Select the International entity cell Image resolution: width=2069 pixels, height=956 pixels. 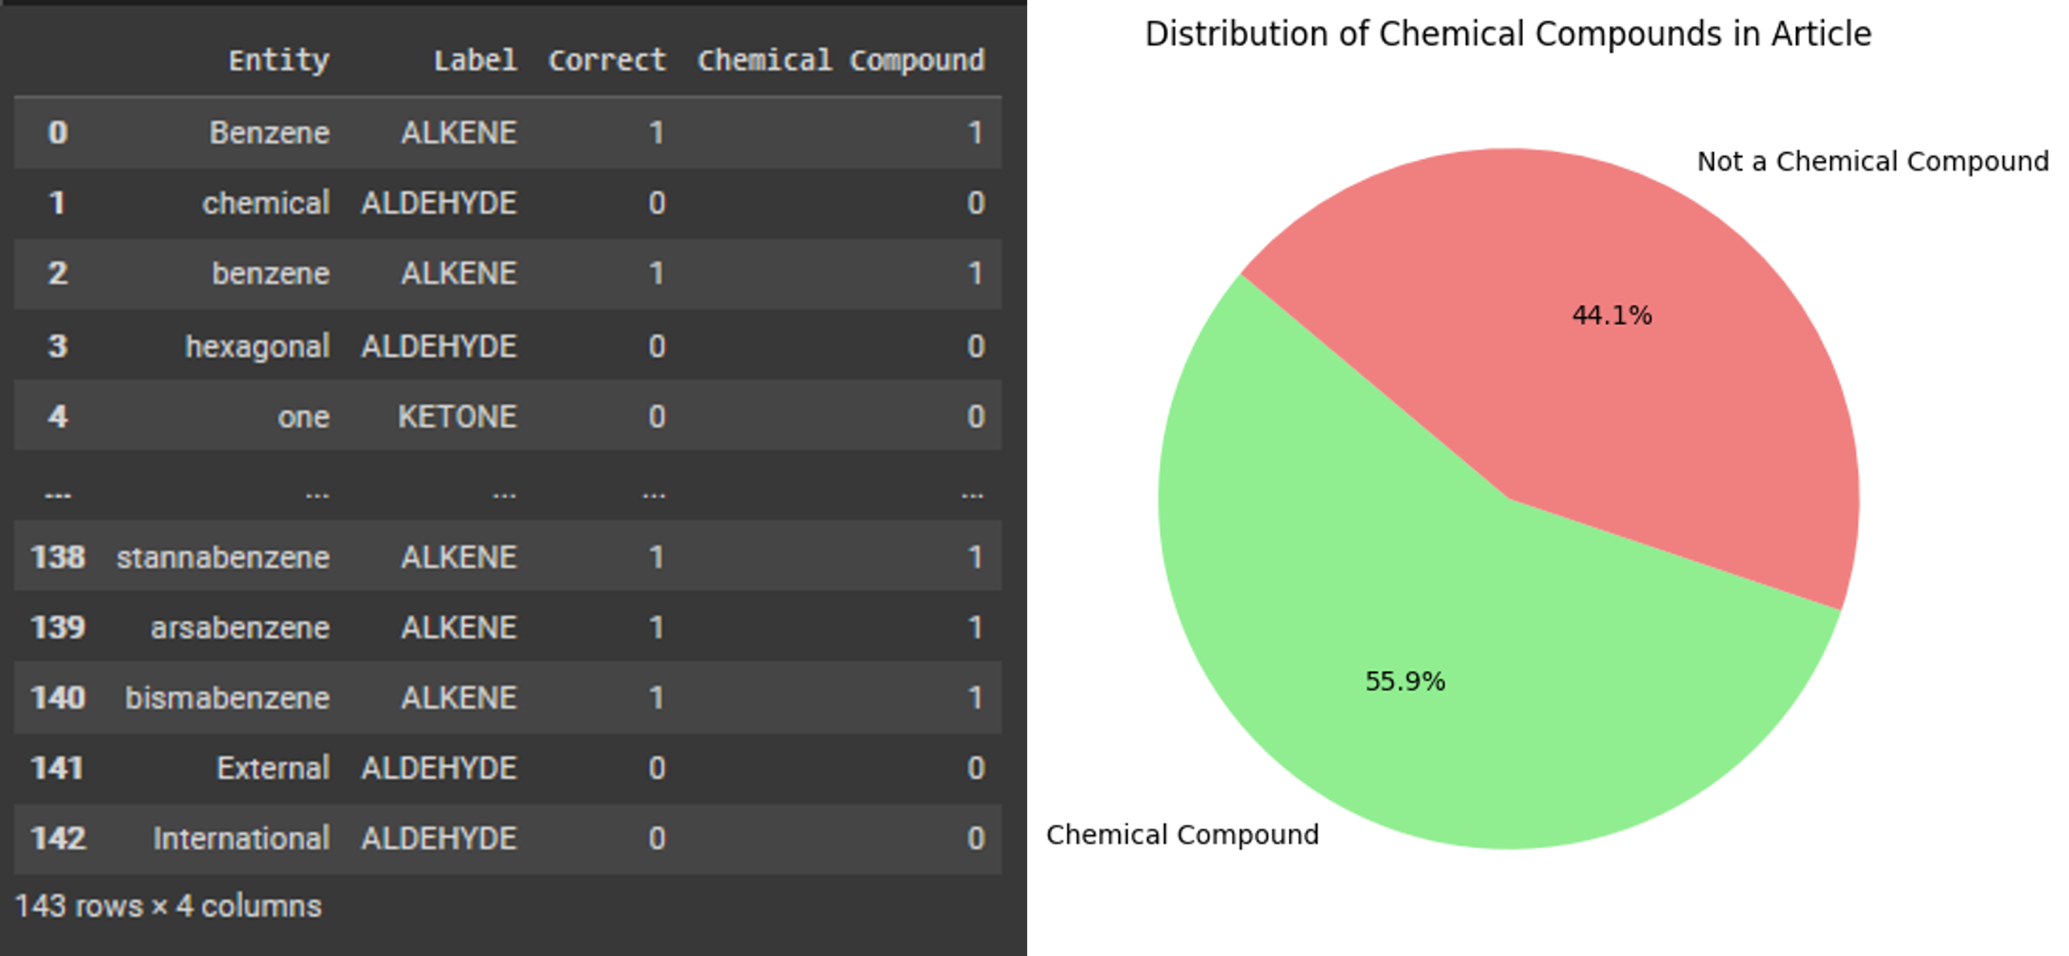pos(242,839)
